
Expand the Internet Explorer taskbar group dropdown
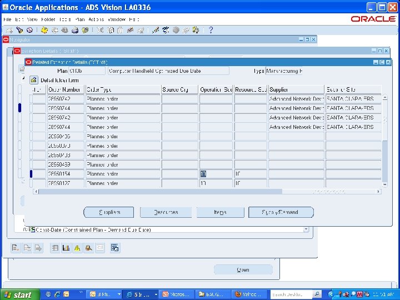click(x=156, y=294)
